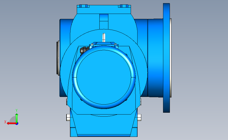The width and height of the screenshot is (228, 140).
Task: Click the blue Z axis dot on triad
Action: click(x=17, y=124)
